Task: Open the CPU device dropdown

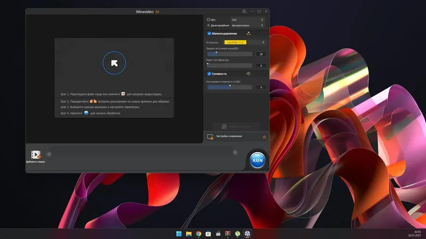Action: coord(247,20)
